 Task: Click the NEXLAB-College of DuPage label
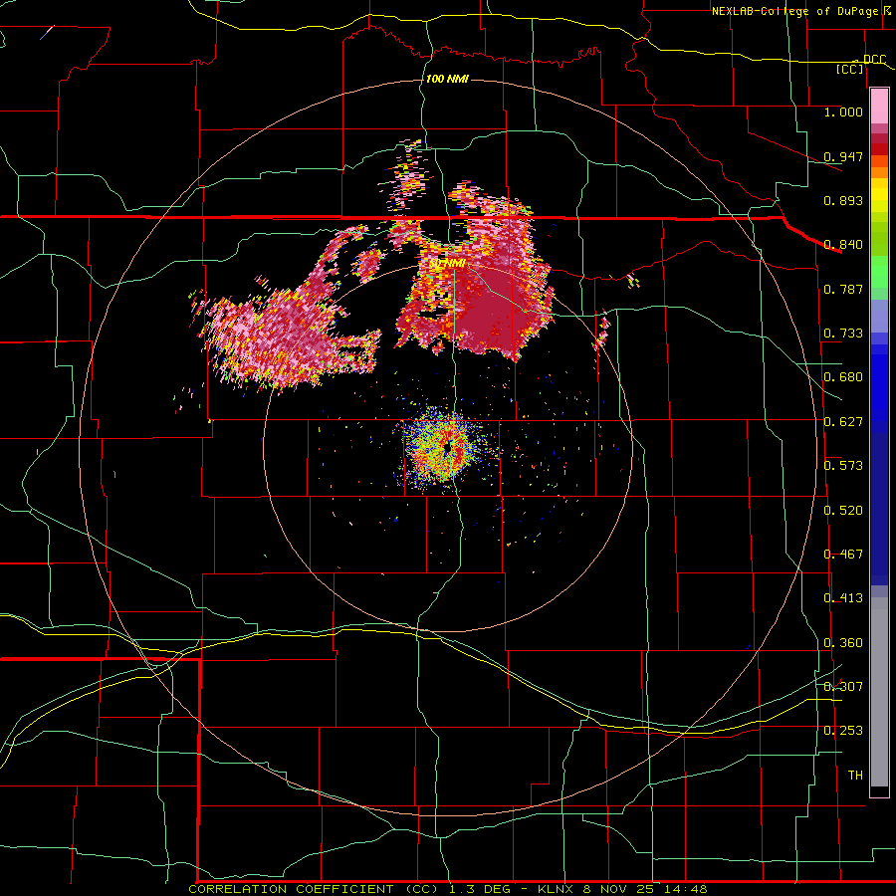(x=797, y=11)
